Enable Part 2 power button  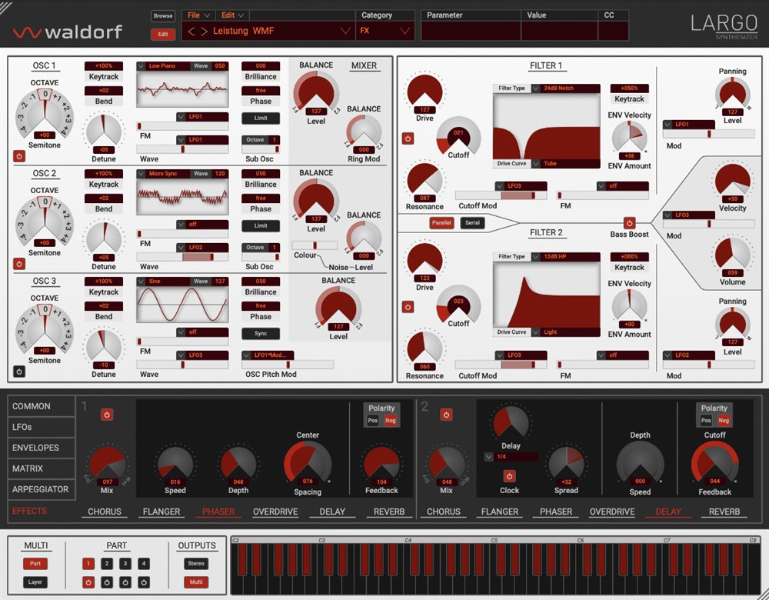click(x=107, y=582)
